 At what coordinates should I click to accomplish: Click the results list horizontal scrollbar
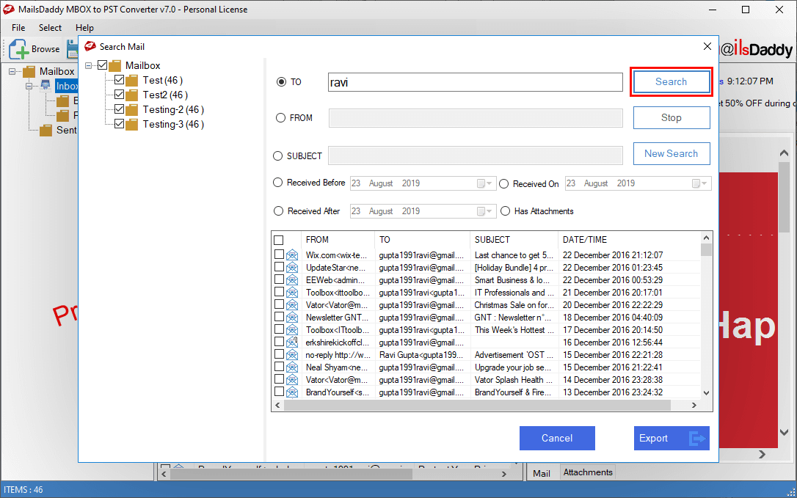tap(478, 405)
